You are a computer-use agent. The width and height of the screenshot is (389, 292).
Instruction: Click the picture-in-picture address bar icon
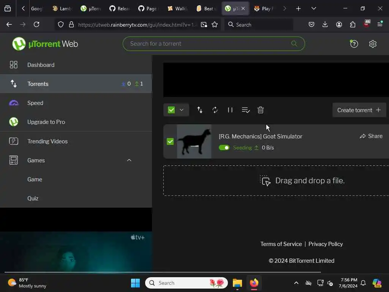pyautogui.click(x=204, y=24)
